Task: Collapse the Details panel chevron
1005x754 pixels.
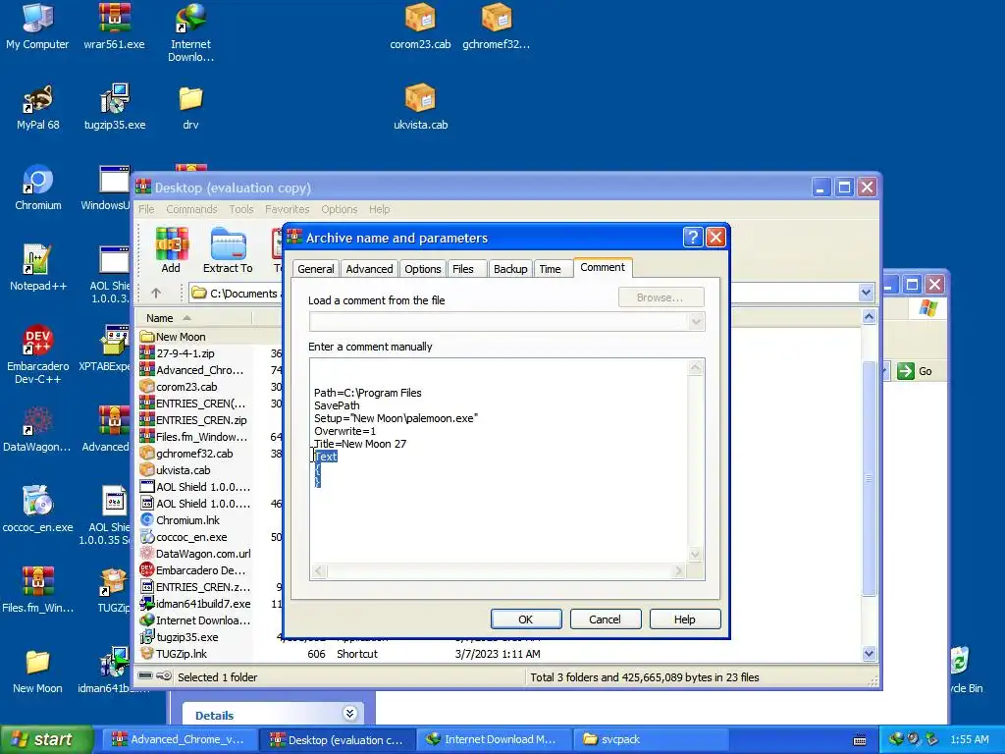Action: pos(349,714)
